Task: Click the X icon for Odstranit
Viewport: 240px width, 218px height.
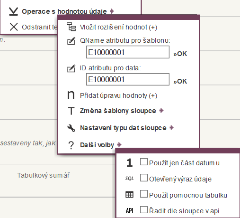Action: point(14,27)
